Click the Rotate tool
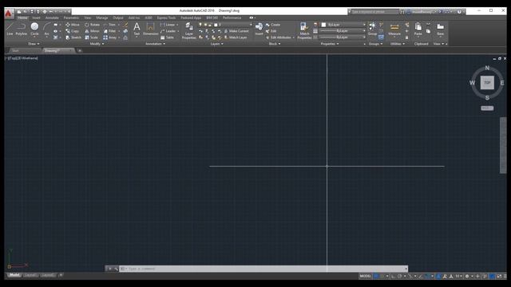511x287 pixels. coord(92,25)
